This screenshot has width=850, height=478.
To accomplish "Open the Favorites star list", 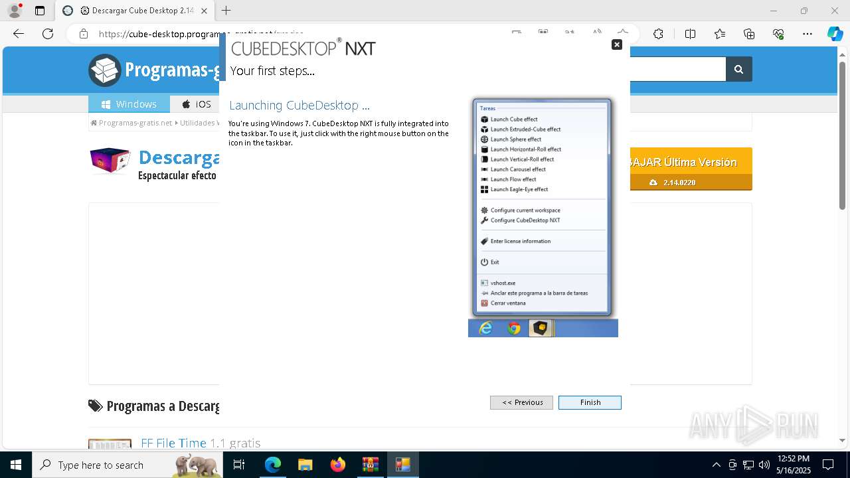I will click(720, 34).
